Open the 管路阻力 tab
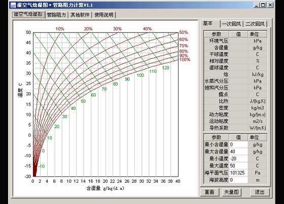 point(56,15)
